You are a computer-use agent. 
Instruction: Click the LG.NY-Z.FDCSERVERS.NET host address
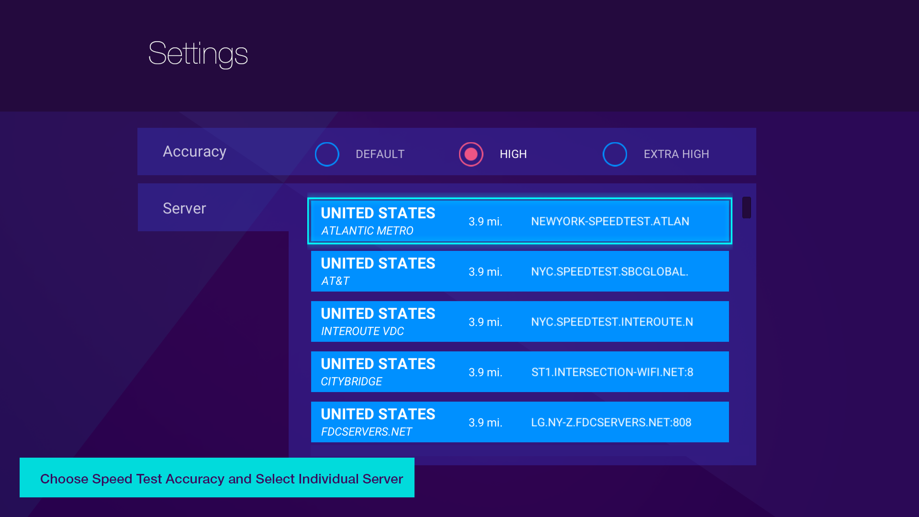[x=611, y=422]
